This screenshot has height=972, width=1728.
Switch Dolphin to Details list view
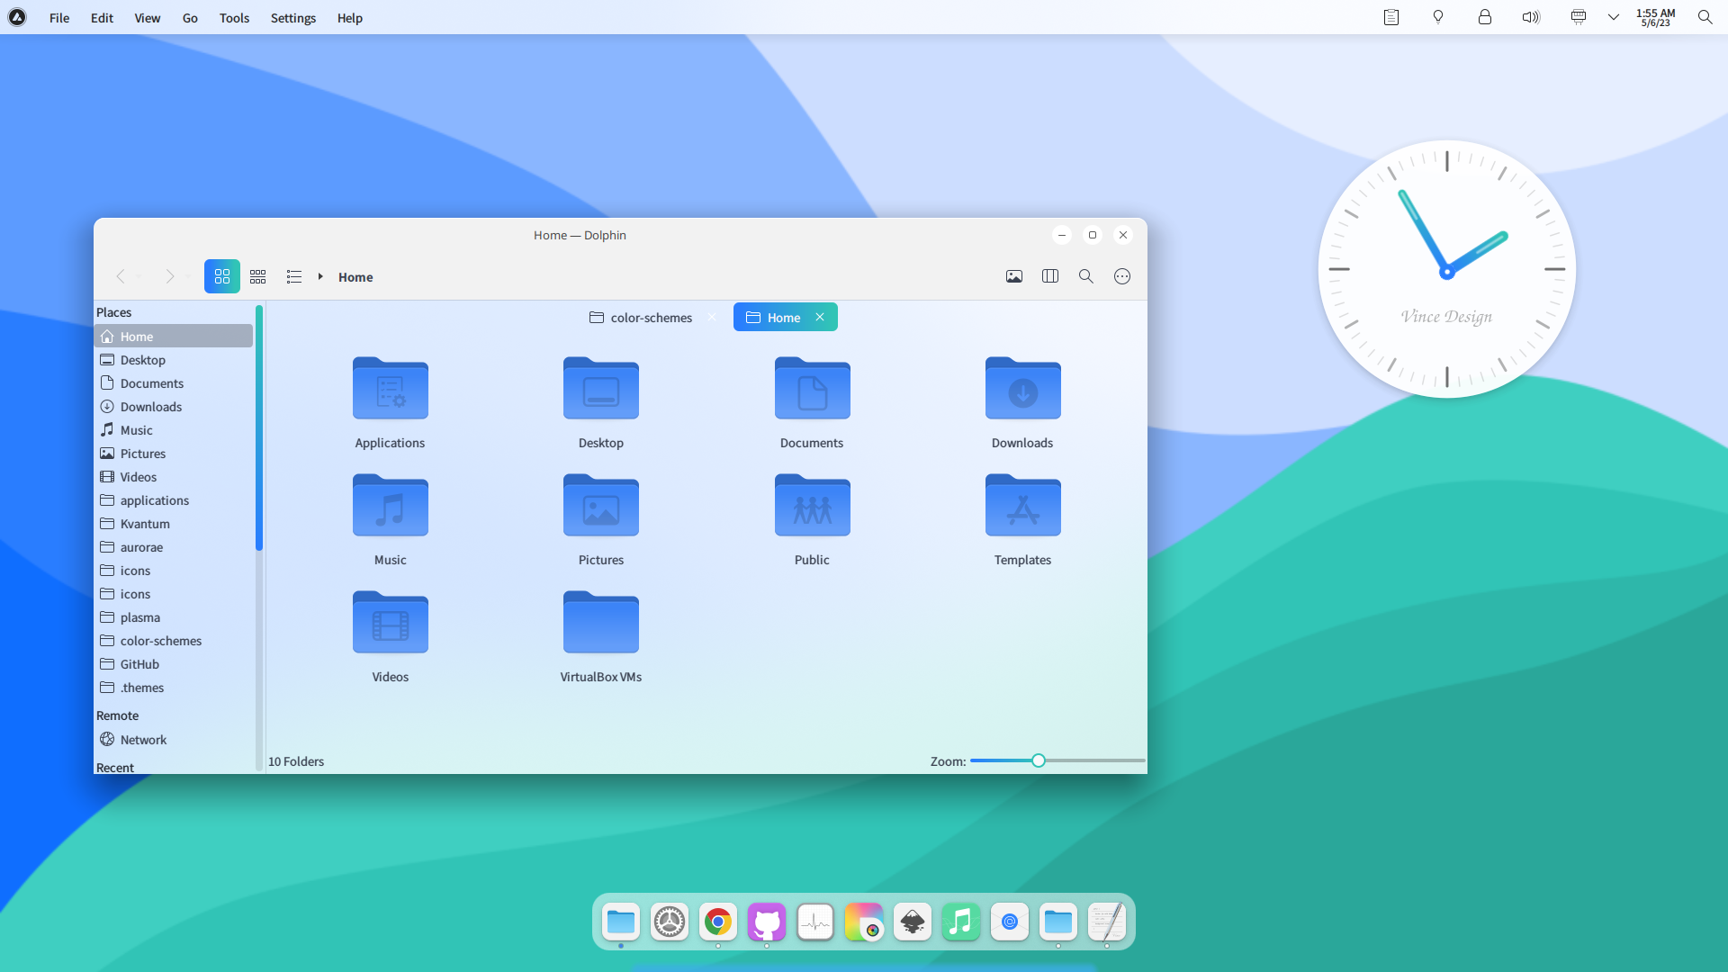point(294,276)
